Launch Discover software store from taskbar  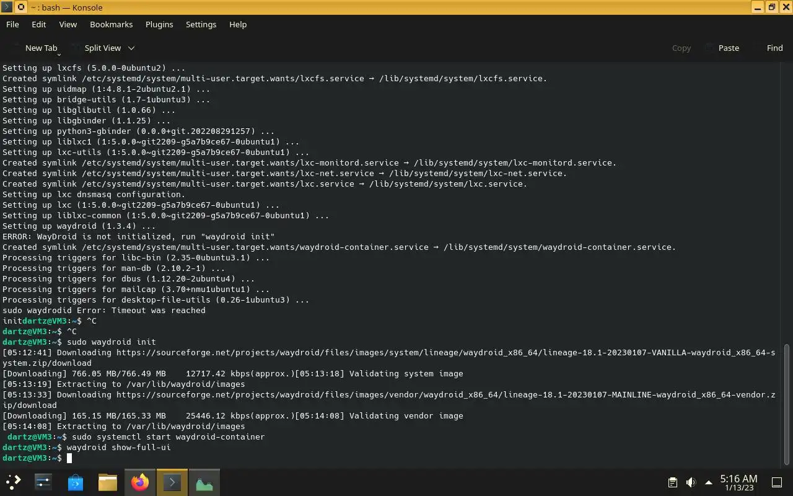point(76,482)
